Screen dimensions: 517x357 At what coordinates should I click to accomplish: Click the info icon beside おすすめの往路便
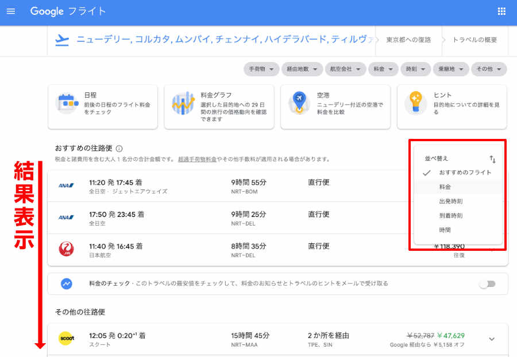click(119, 149)
